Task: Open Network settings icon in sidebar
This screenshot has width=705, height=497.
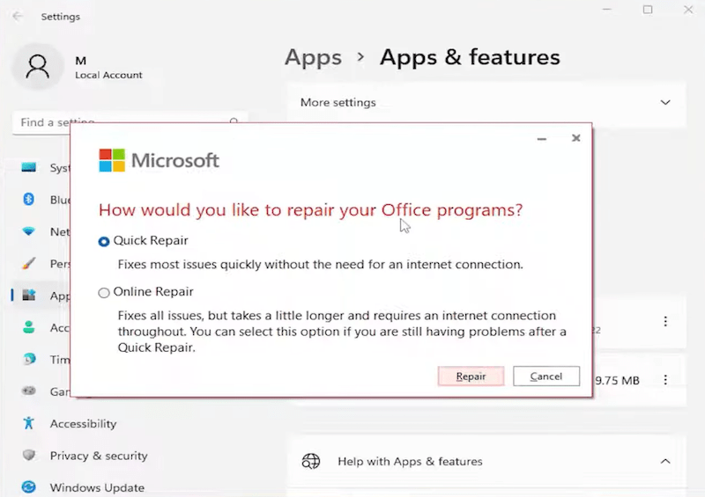Action: 29,231
